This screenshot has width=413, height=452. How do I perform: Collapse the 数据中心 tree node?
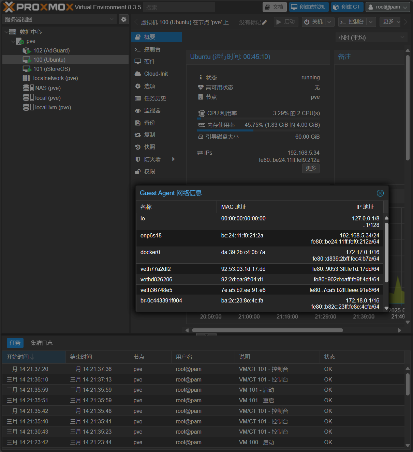[6, 32]
